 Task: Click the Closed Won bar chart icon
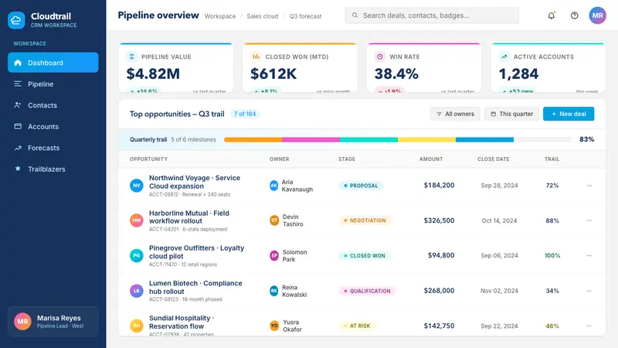(x=256, y=56)
